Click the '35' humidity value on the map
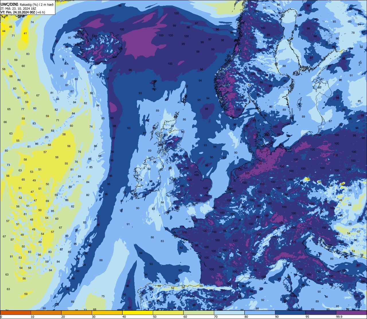The width and height of the screenshot is (367, 319). point(309,179)
